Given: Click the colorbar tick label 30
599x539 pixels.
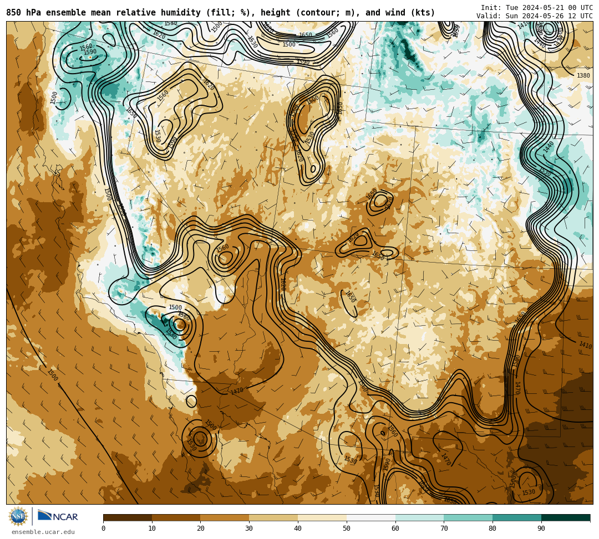Looking at the screenshot, I should tap(249, 528).
